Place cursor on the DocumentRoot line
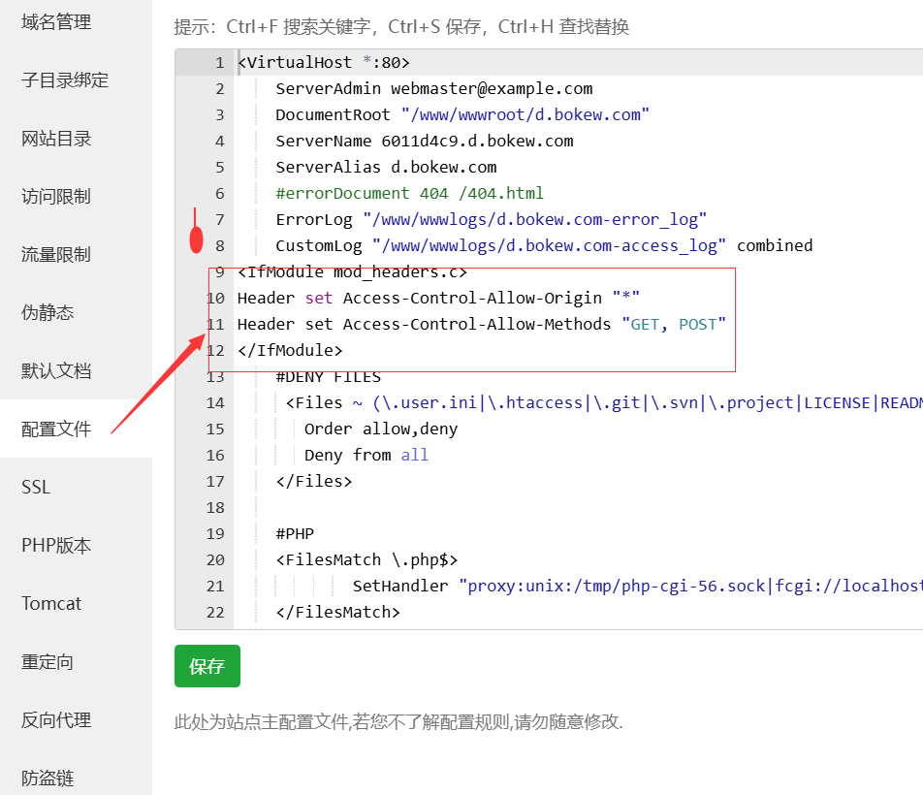Image resolution: width=923 pixels, height=795 pixels. pyautogui.click(x=461, y=115)
